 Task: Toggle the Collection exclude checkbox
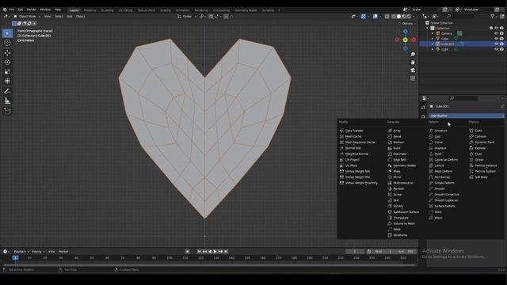tap(491, 28)
